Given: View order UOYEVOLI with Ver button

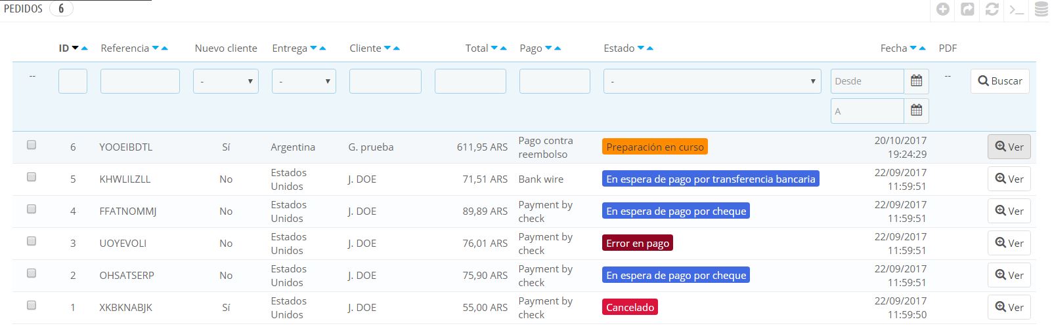Looking at the screenshot, I should [x=1009, y=243].
